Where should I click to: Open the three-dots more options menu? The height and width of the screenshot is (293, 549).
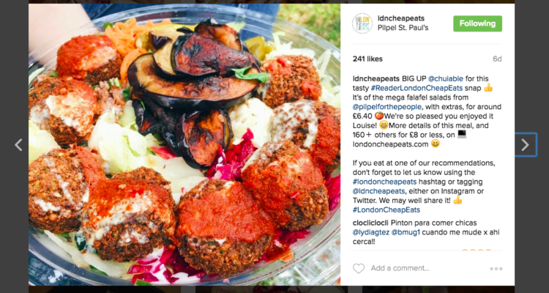pyautogui.click(x=496, y=269)
